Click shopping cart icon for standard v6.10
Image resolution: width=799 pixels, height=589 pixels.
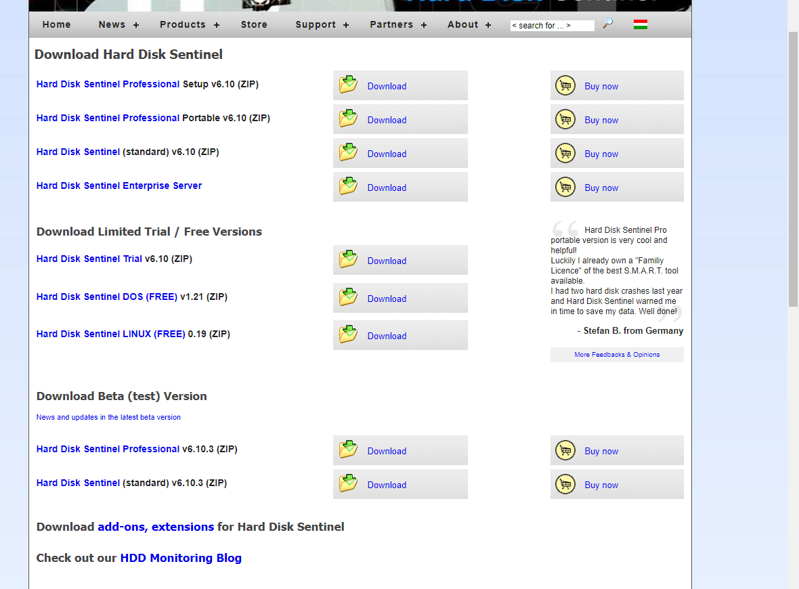point(565,153)
